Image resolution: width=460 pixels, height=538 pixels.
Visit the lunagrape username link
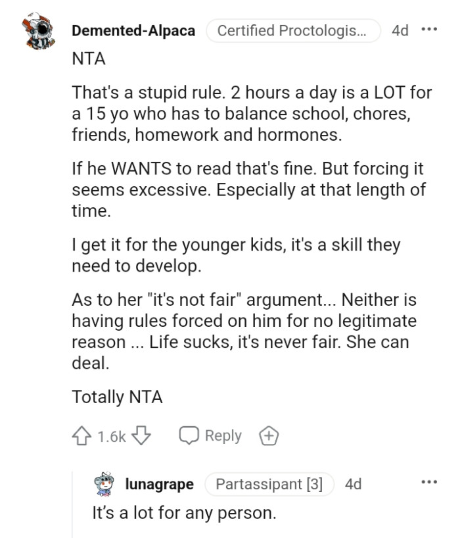(159, 485)
